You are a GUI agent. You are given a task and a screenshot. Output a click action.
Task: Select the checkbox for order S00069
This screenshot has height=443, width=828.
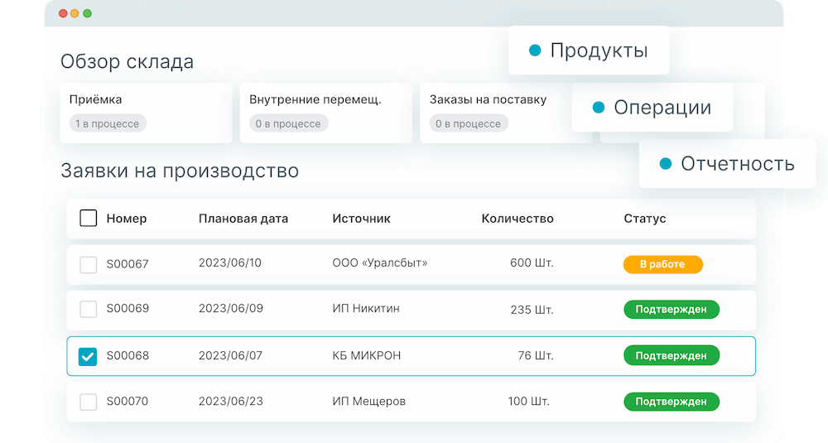[x=88, y=309]
